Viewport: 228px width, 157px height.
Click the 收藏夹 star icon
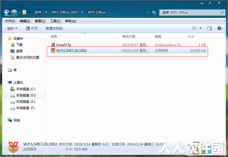coord(10,38)
